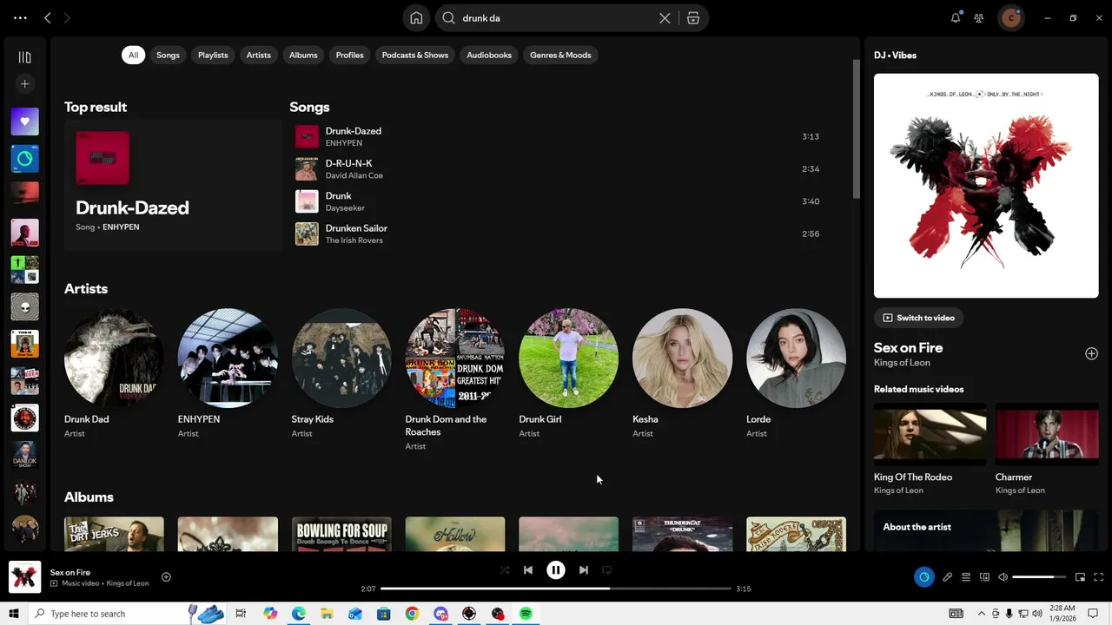
Task: Toggle repeat mode
Action: (607, 570)
